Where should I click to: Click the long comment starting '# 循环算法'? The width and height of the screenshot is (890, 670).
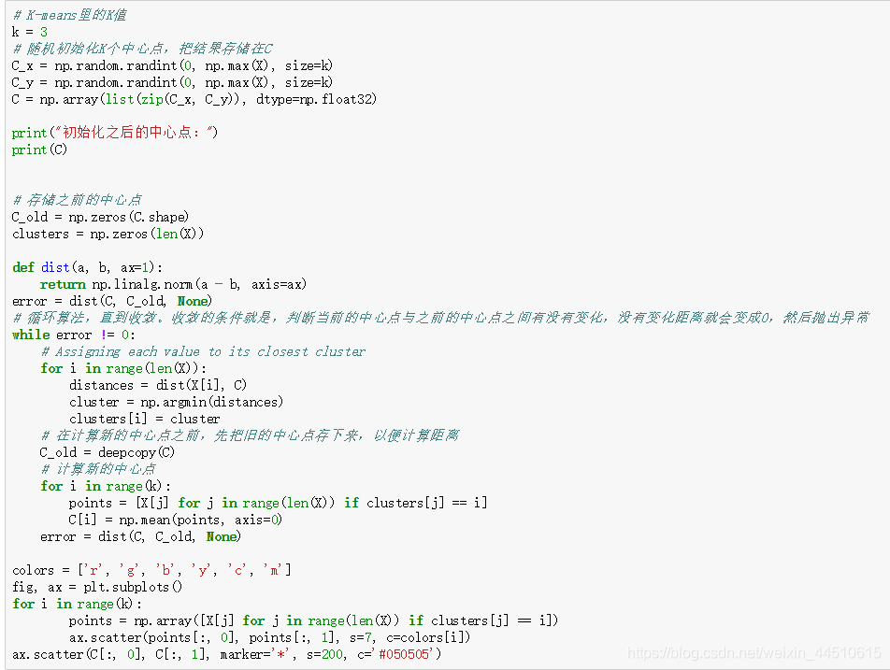[440, 318]
